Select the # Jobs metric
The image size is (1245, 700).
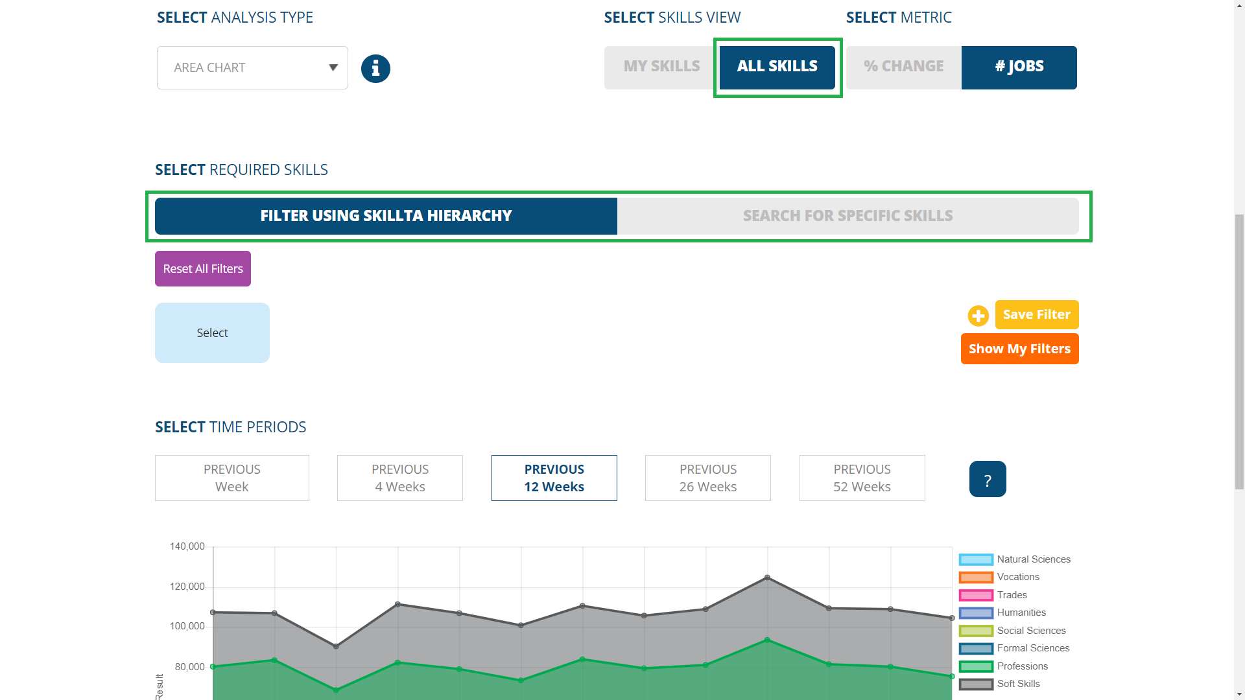click(1019, 67)
